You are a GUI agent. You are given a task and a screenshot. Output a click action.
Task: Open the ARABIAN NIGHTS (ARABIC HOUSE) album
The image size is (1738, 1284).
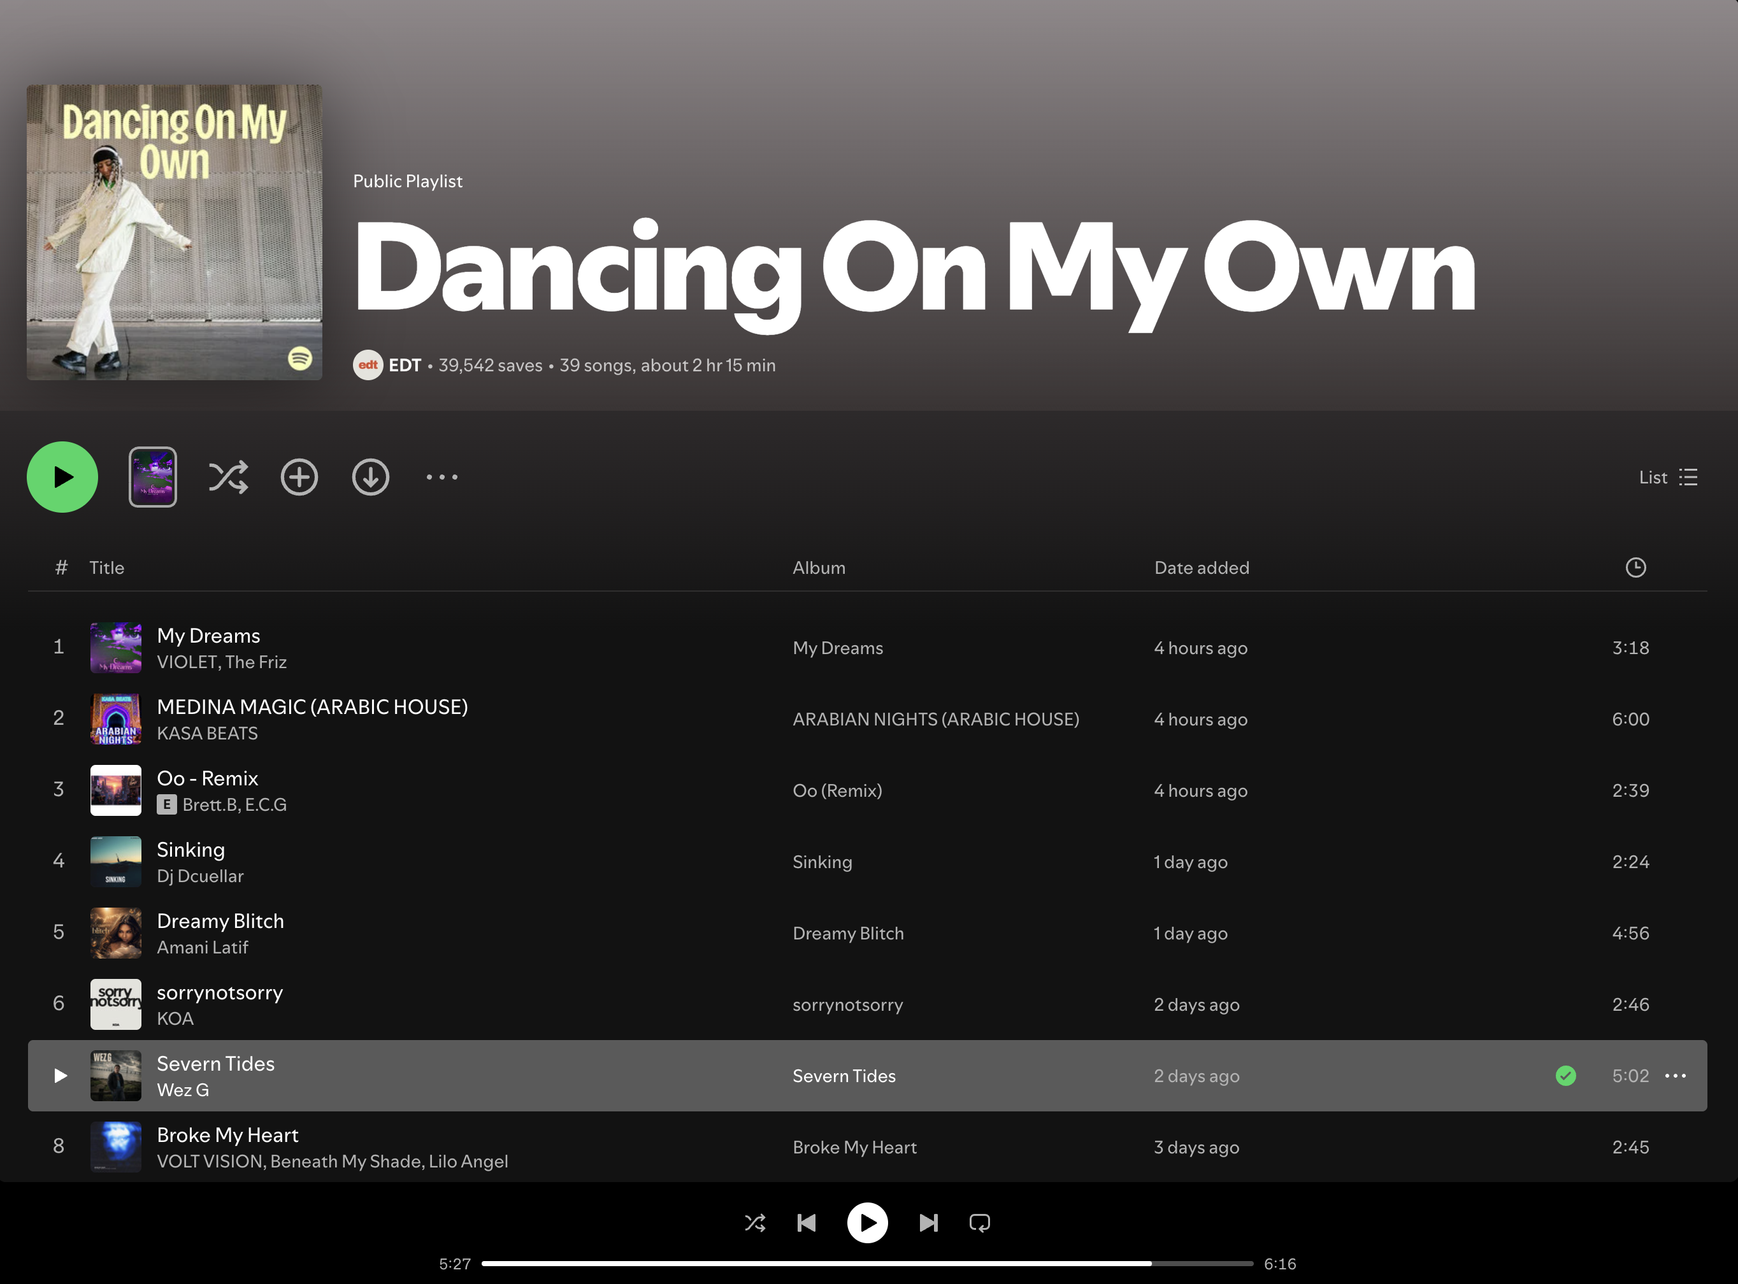936,719
